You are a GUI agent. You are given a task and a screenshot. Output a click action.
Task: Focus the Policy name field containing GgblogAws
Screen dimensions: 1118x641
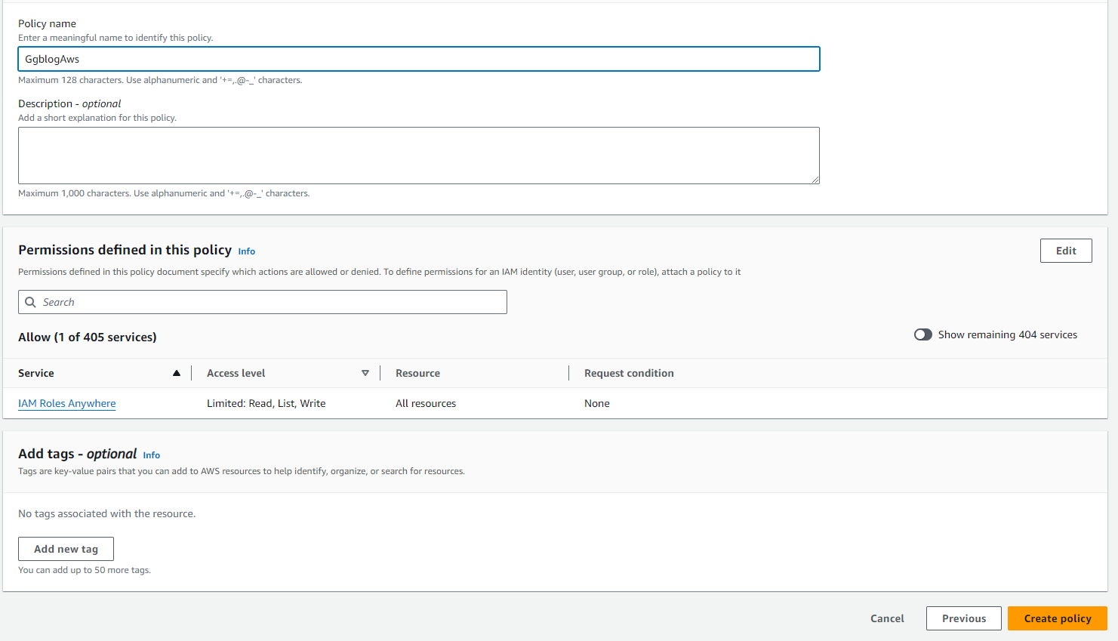click(x=419, y=59)
